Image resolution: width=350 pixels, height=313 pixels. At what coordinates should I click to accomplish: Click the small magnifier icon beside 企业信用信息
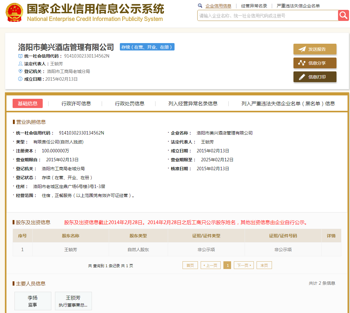point(200,6)
